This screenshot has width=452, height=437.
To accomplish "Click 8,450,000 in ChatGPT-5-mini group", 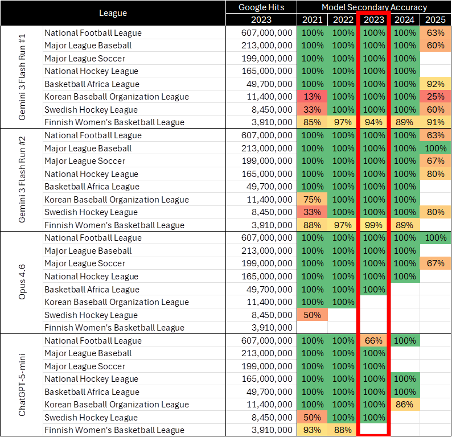I will coord(272,418).
